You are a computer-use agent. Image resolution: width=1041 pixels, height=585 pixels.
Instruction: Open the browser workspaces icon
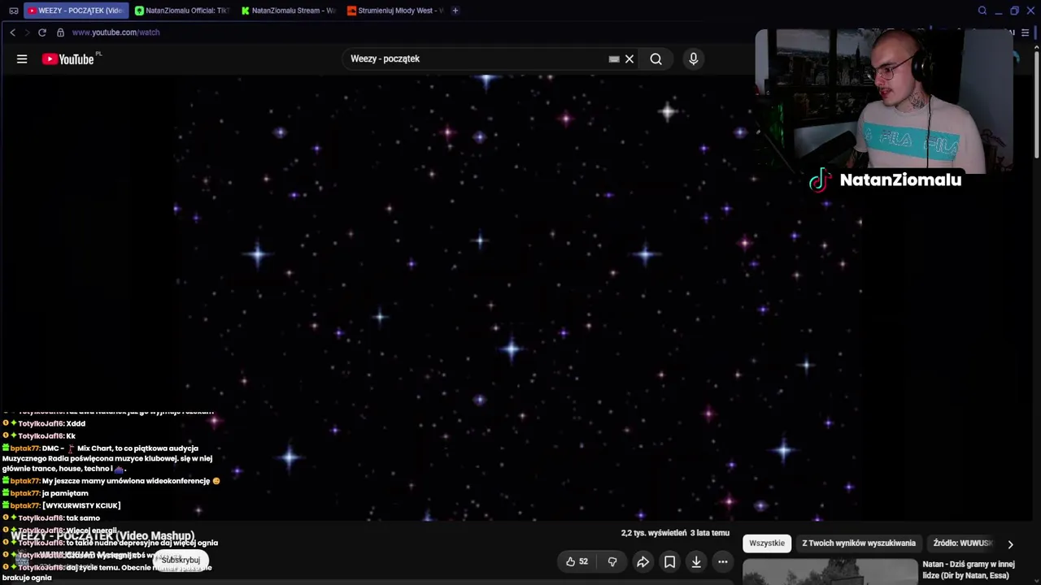pyautogui.click(x=13, y=11)
